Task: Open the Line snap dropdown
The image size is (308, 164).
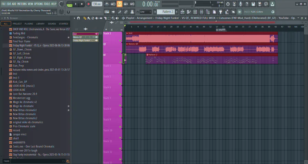Action: coord(145,12)
